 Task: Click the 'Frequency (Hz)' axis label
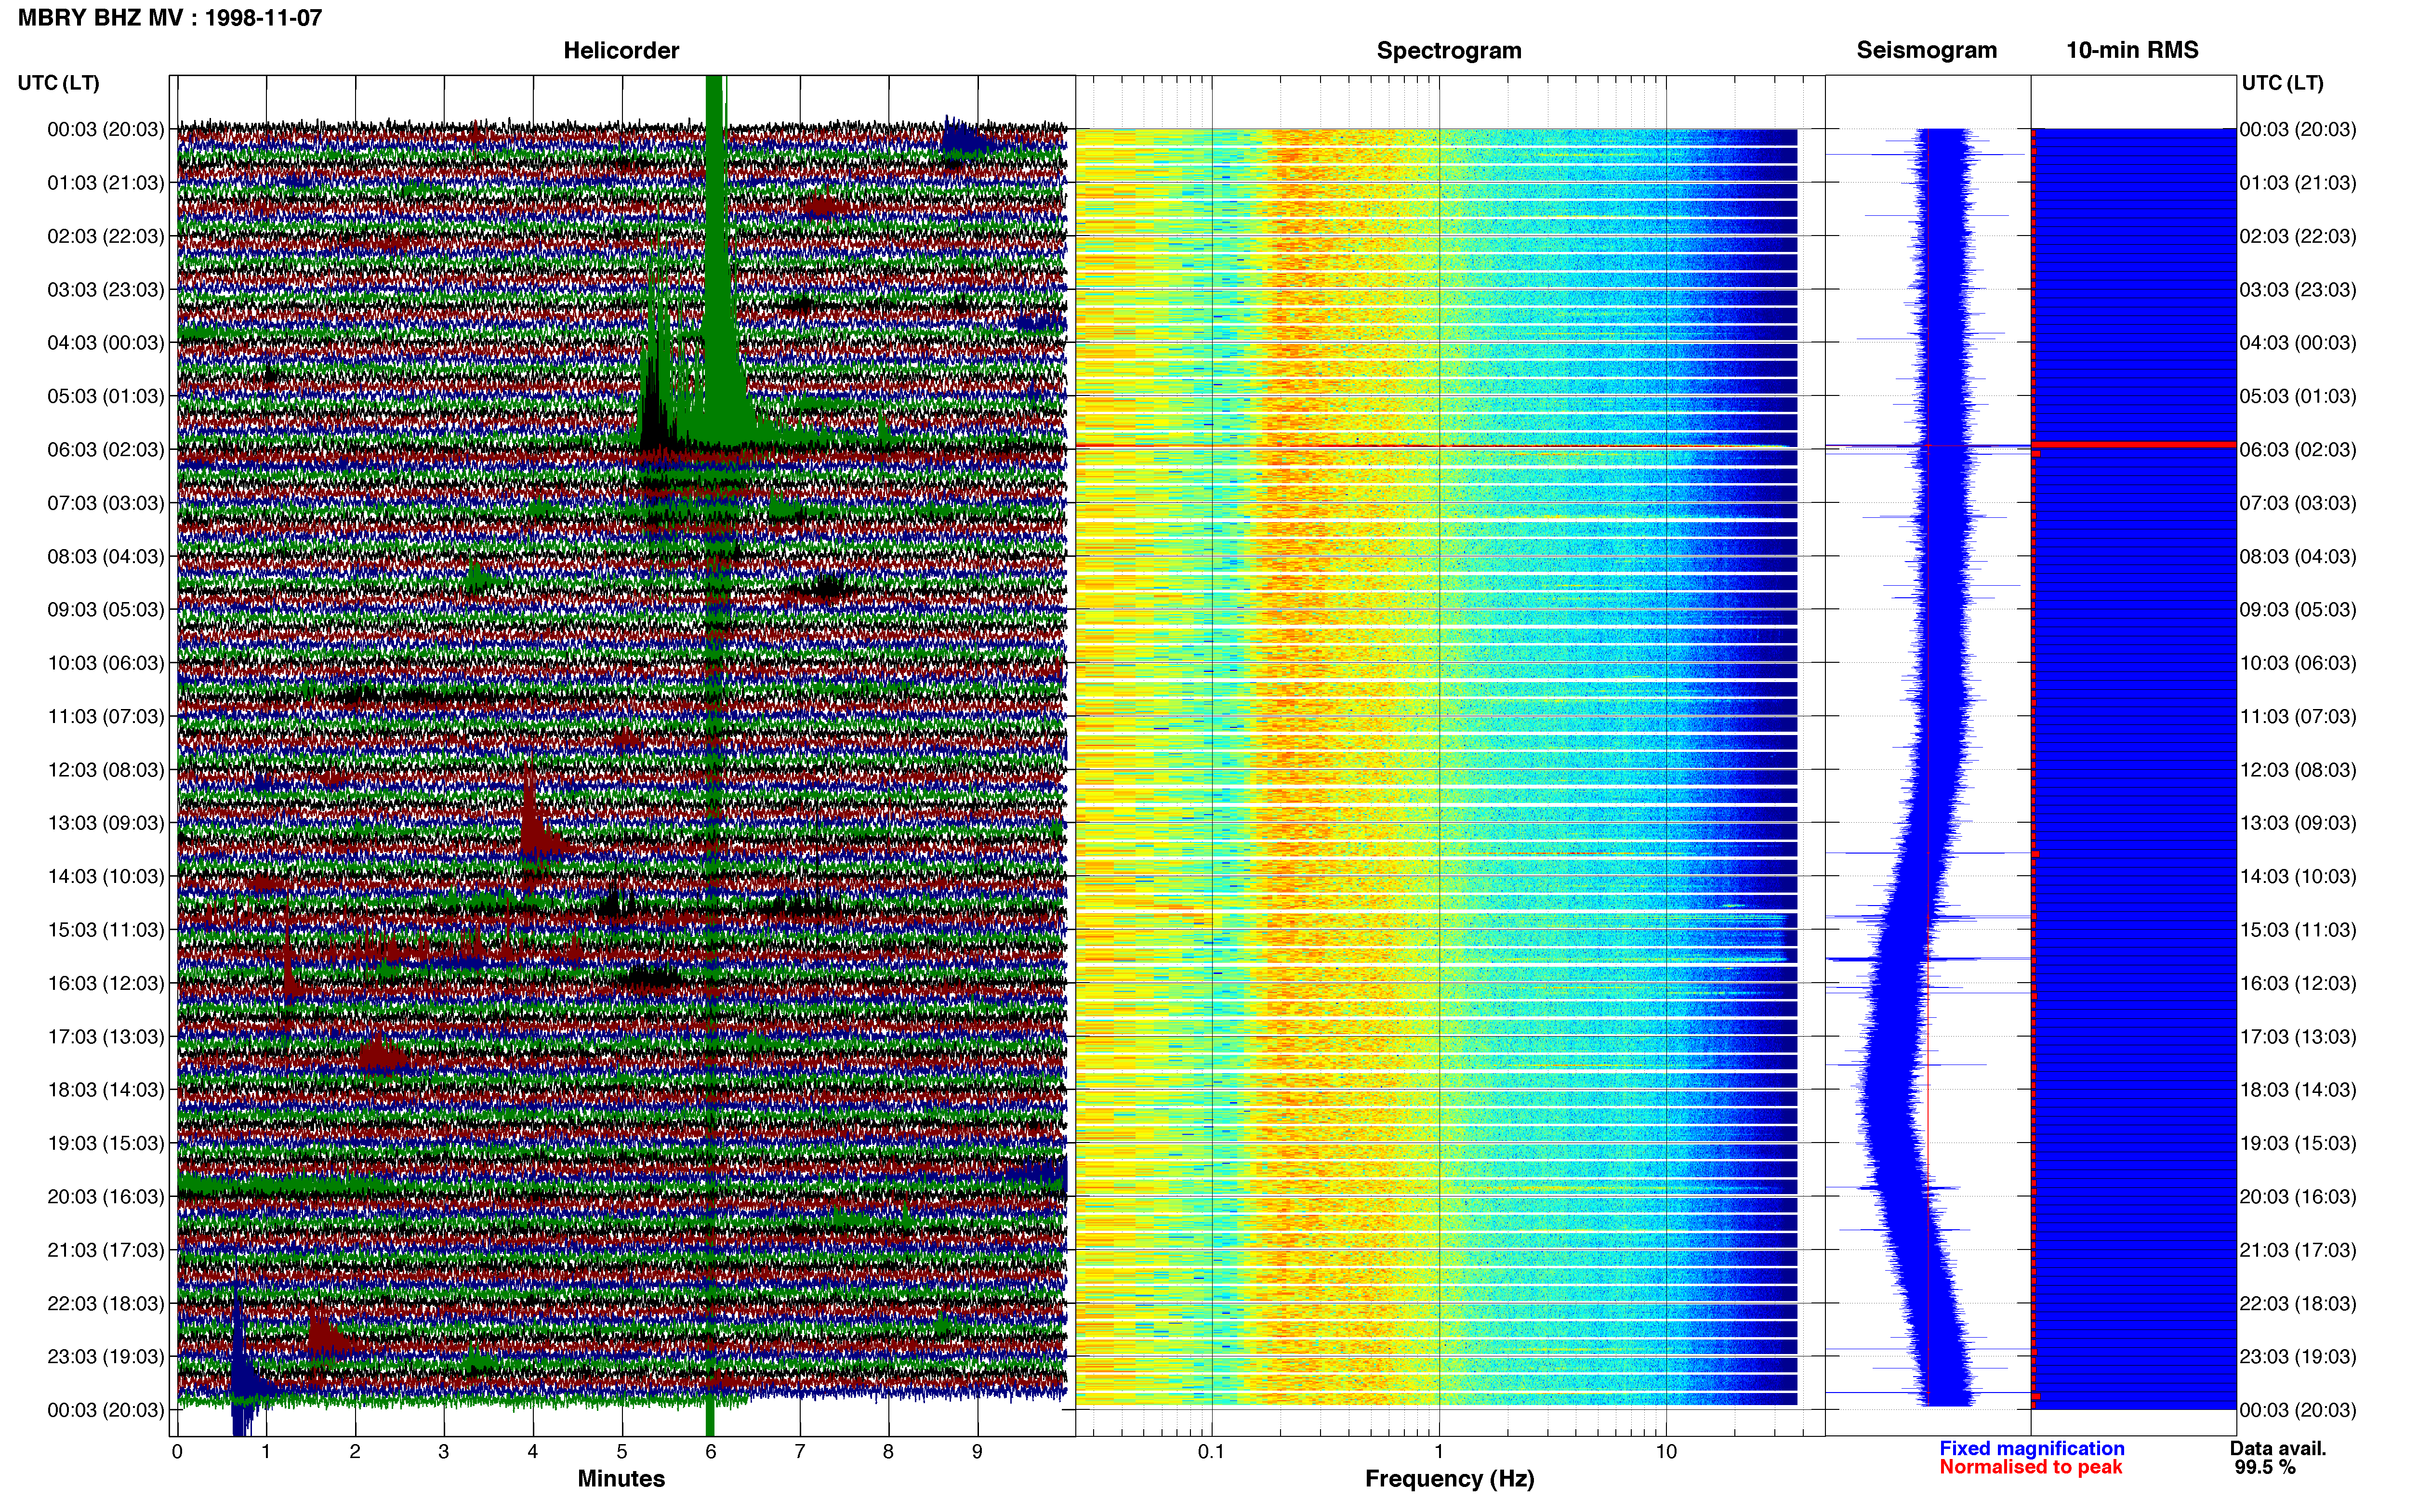pos(1449,1479)
